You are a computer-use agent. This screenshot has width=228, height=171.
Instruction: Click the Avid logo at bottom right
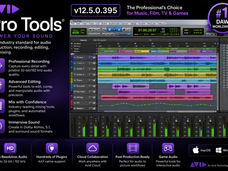pyautogui.click(x=198, y=165)
